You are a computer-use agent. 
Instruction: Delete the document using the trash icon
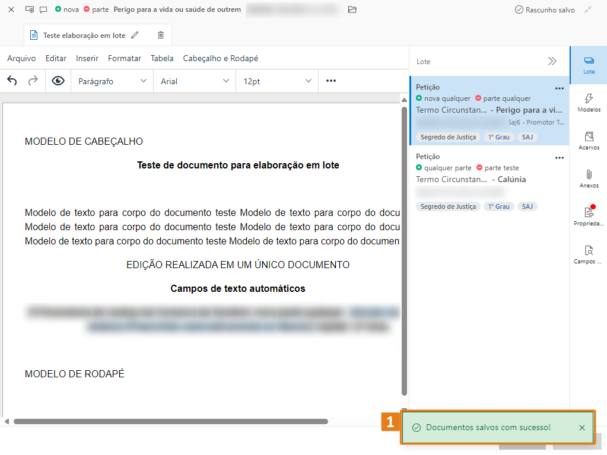pos(160,35)
